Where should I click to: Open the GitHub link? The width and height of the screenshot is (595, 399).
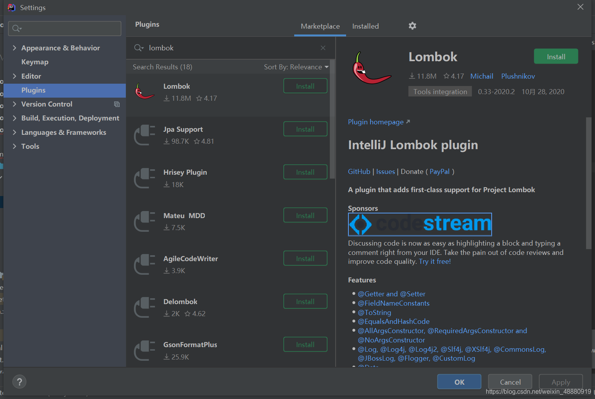click(x=359, y=172)
